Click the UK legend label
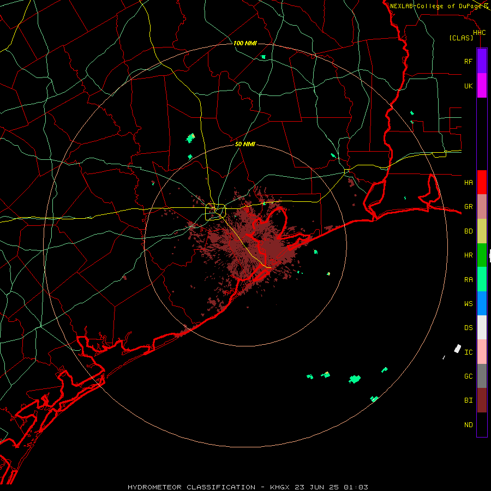This screenshot has width=491, height=491. pos(468,86)
